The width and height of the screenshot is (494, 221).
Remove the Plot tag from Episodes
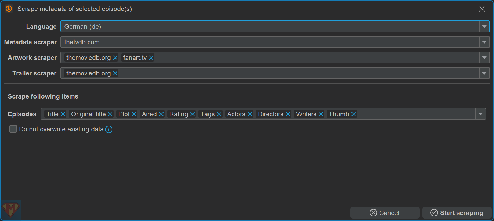134,114
